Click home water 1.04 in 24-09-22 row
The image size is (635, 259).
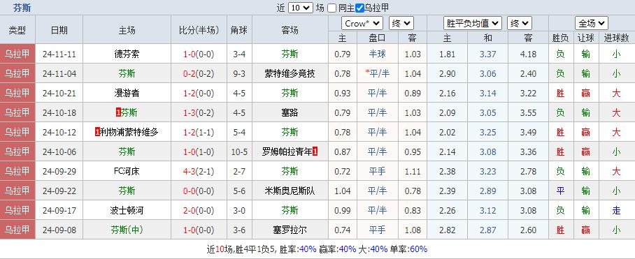tap(343, 191)
